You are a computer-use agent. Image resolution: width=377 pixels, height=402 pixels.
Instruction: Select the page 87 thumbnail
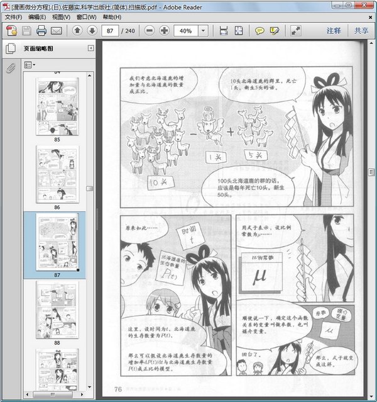coord(57,242)
